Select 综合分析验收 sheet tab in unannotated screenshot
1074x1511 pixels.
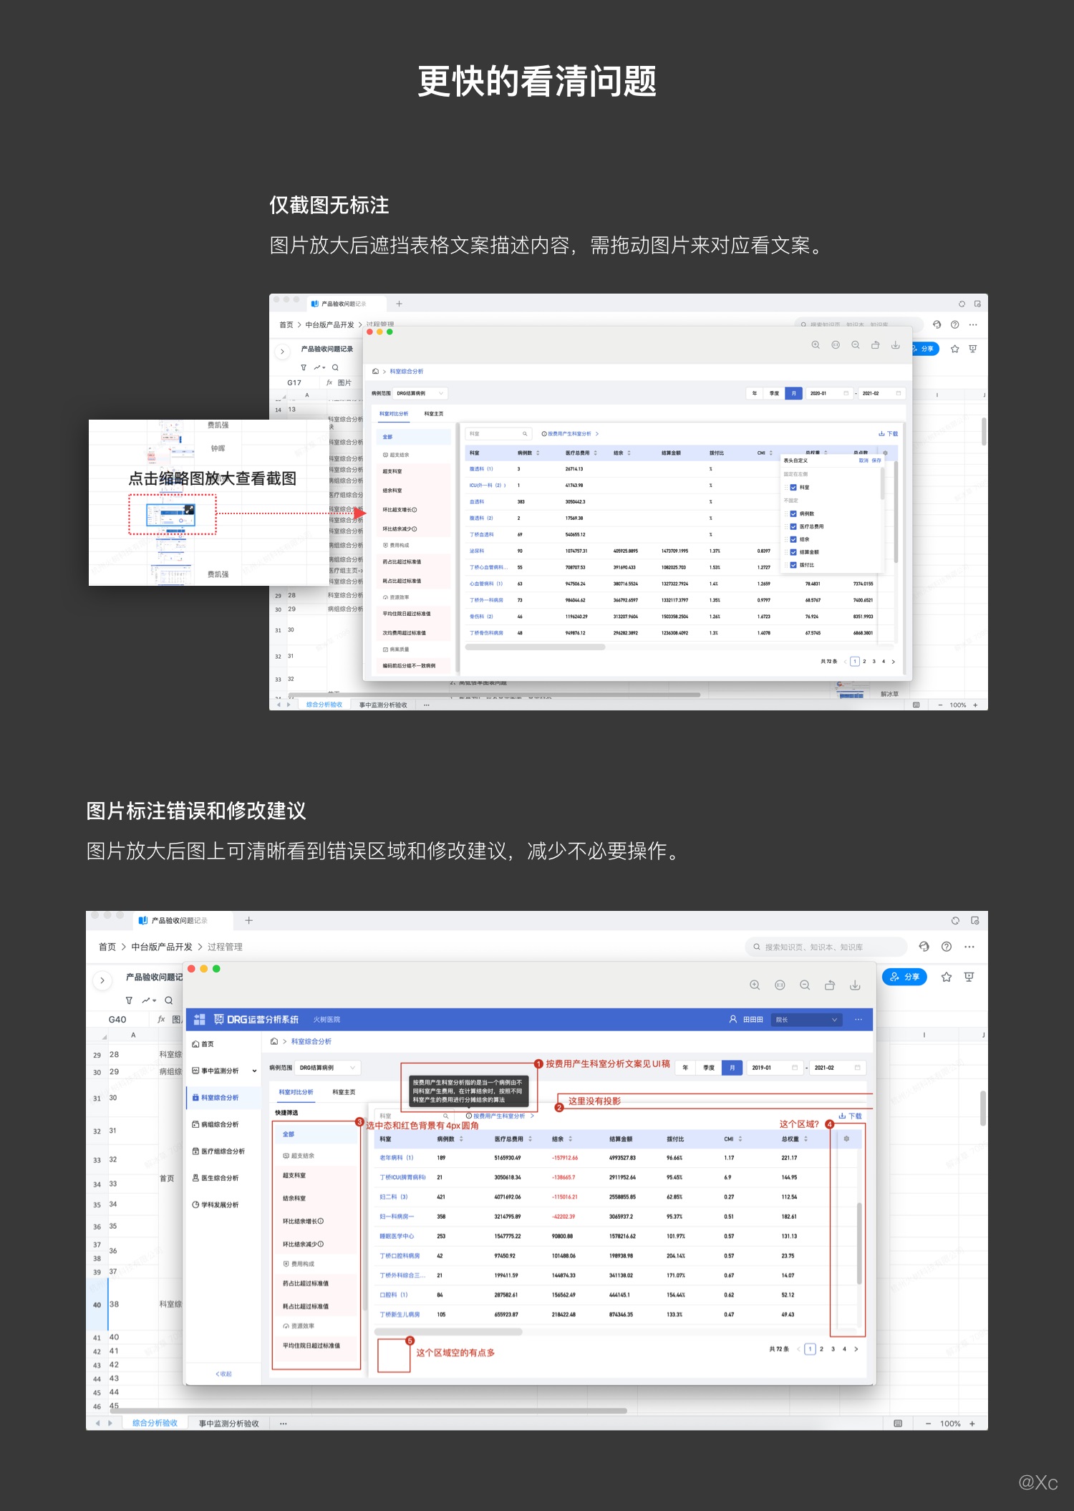tap(324, 705)
